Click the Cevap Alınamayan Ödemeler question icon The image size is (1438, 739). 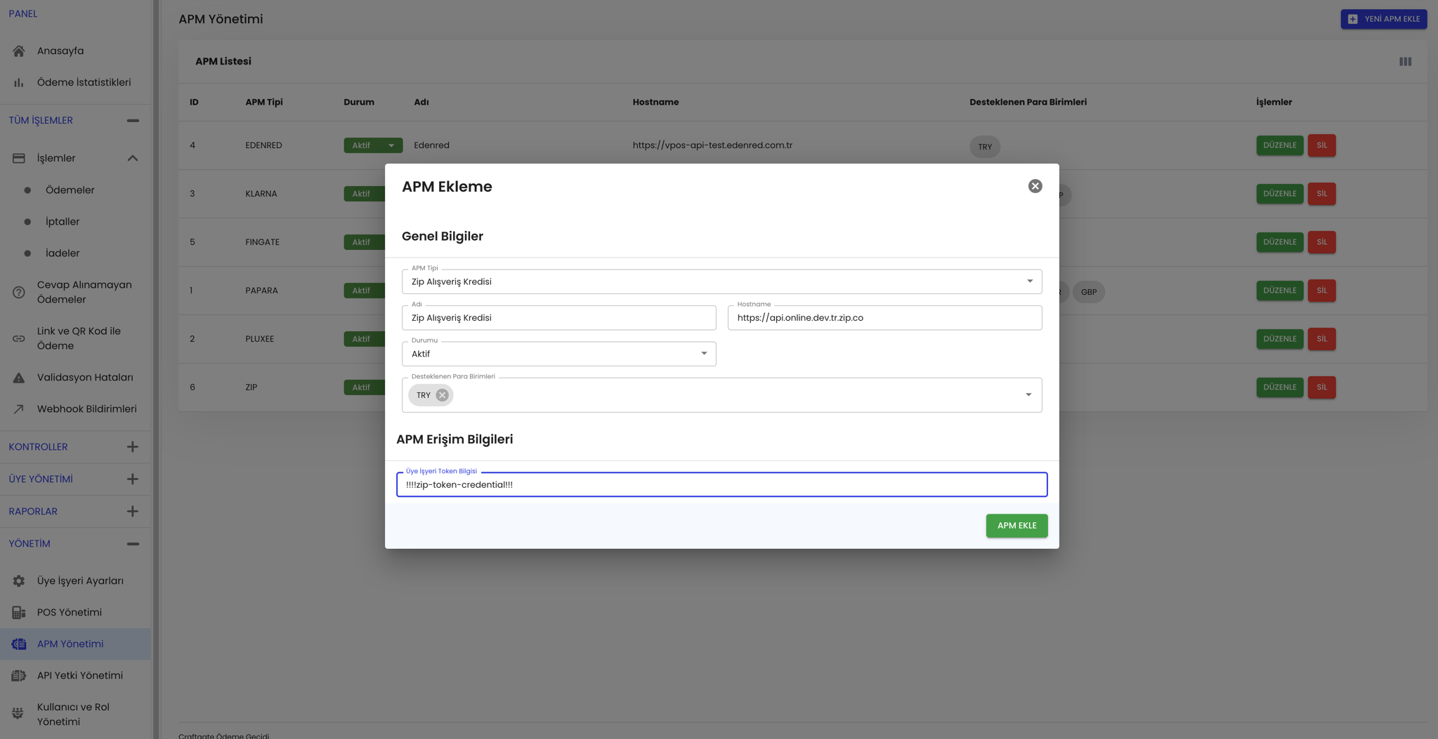(x=19, y=292)
